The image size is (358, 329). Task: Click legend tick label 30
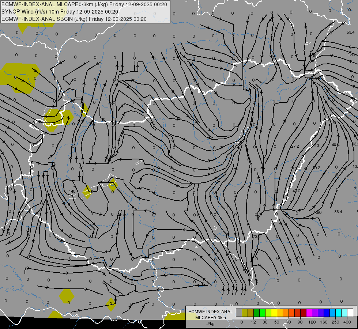coord(265,322)
